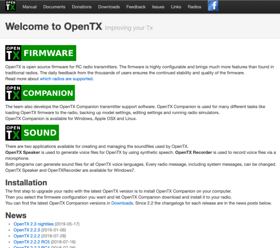
Task: Go to the Documents page
Action: pyautogui.click(x=54, y=7)
